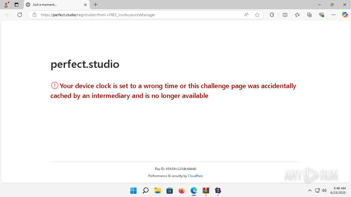Open Settings and more ellipsis menu
Image resolution: width=351 pixels, height=197 pixels.
(333, 15)
